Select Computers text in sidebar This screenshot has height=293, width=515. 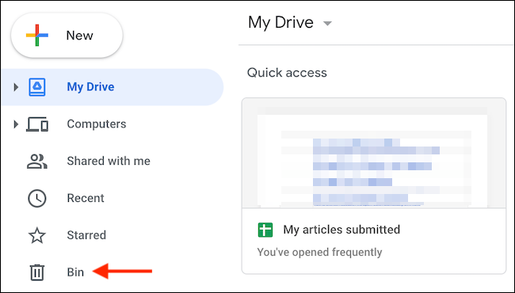tap(97, 124)
